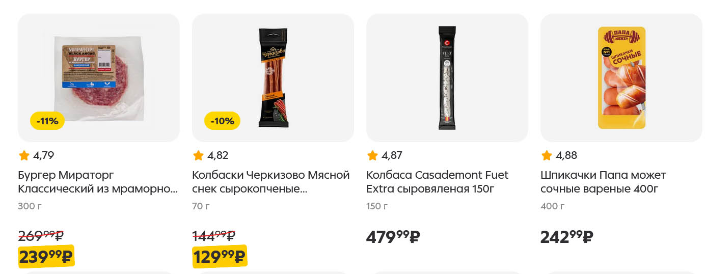Image resolution: width=706 pixels, height=274 pixels.
Task: Open the Черкизово sausages product image
Action: [273, 77]
